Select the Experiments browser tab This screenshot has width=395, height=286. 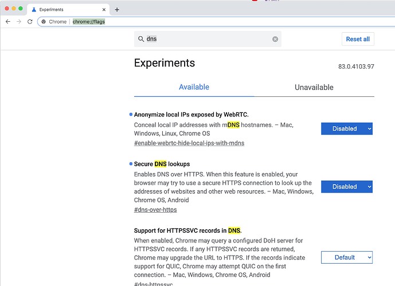pos(68,10)
